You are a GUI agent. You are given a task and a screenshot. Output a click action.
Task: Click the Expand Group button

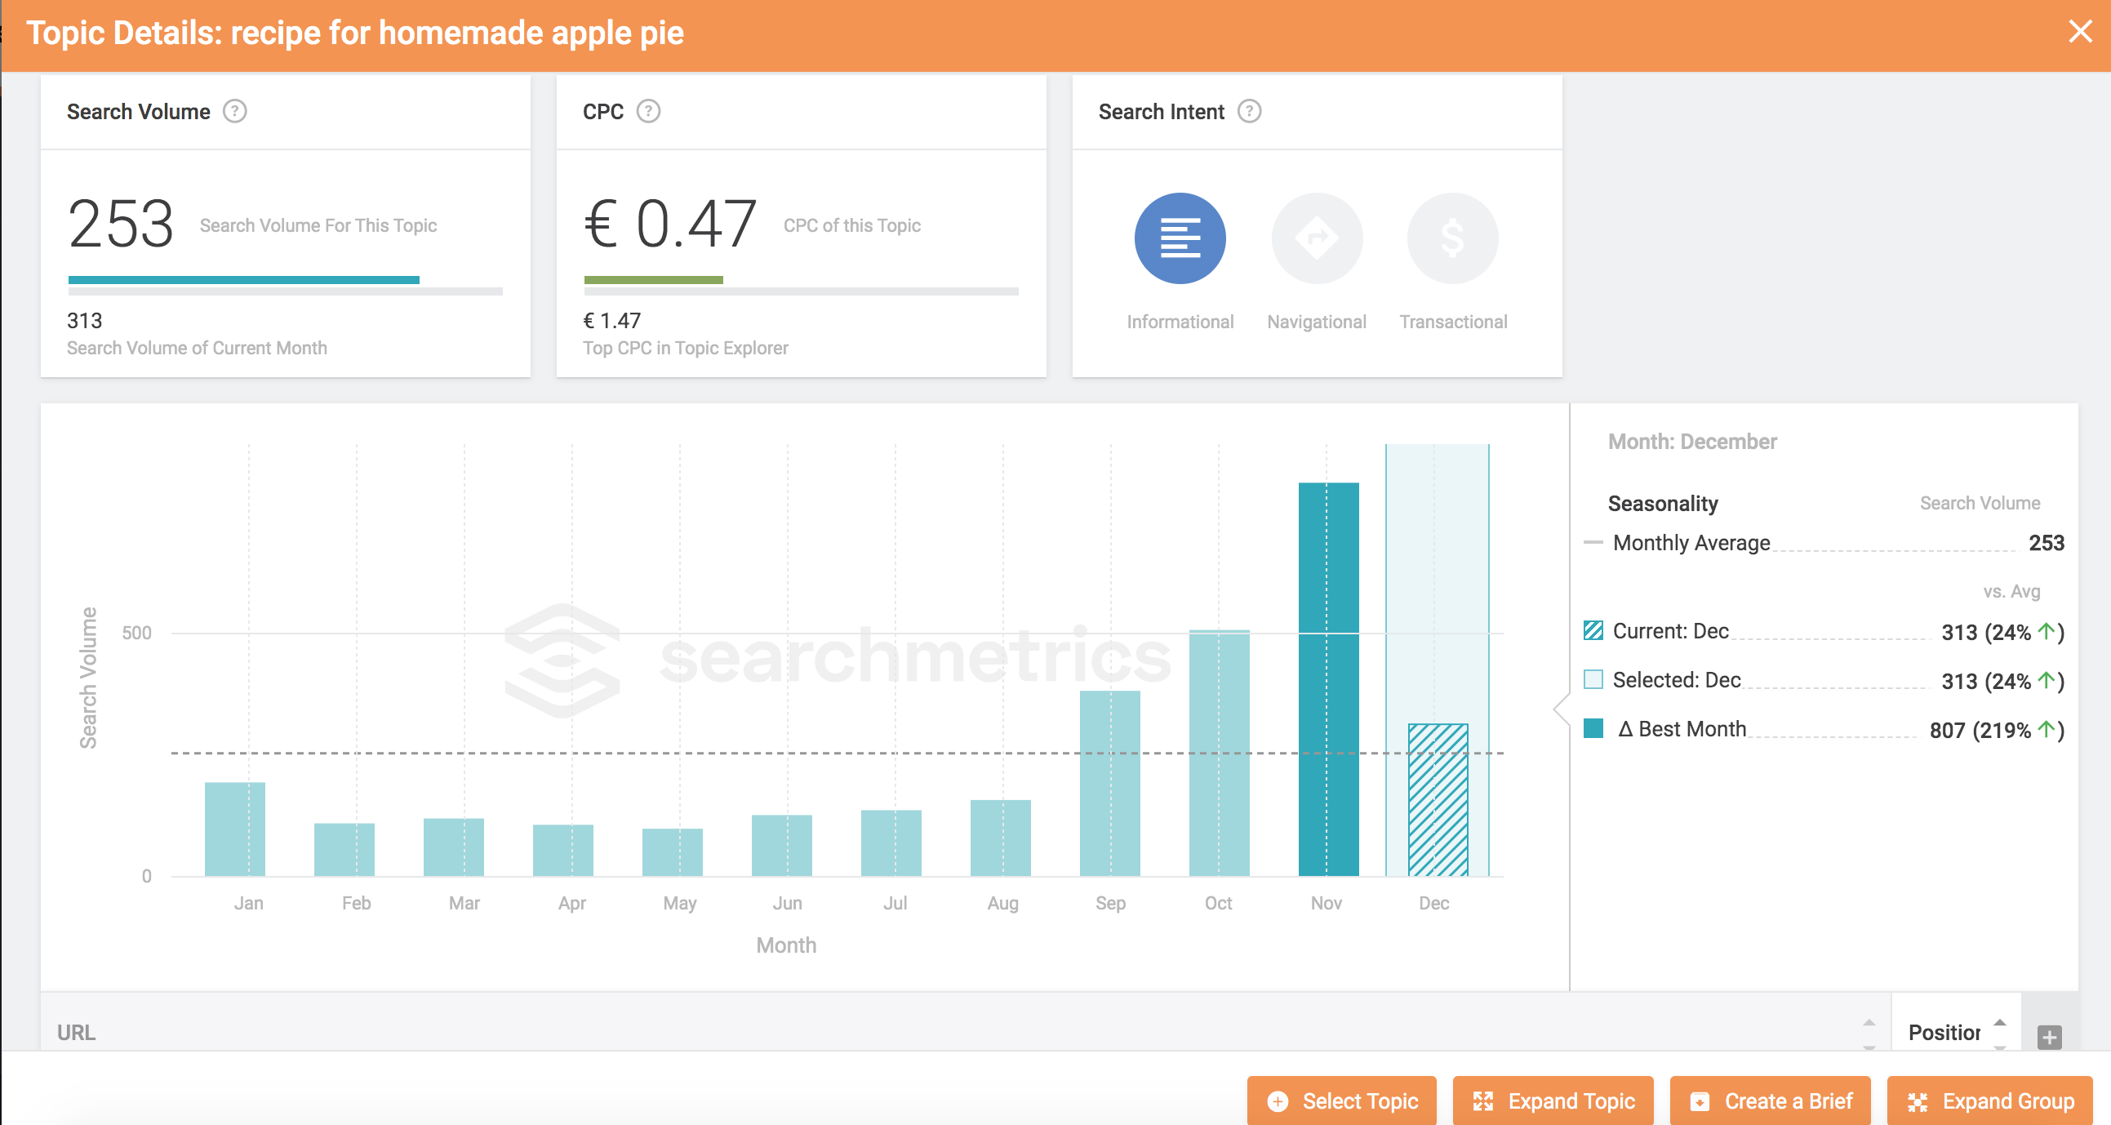click(1989, 1101)
